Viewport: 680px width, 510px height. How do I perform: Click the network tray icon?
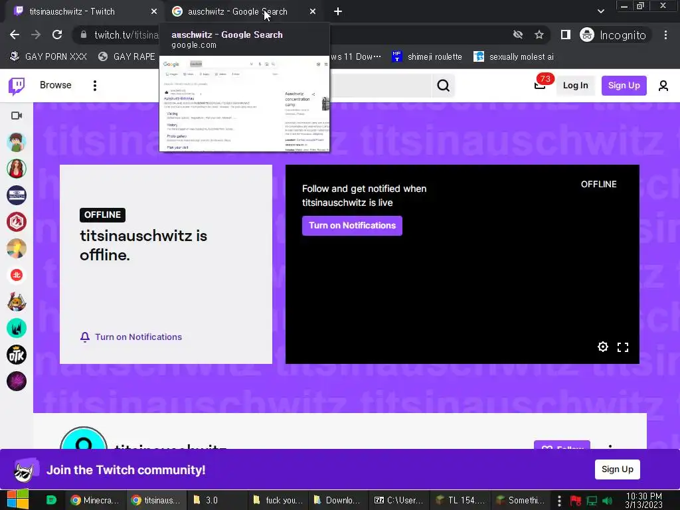coord(592,501)
